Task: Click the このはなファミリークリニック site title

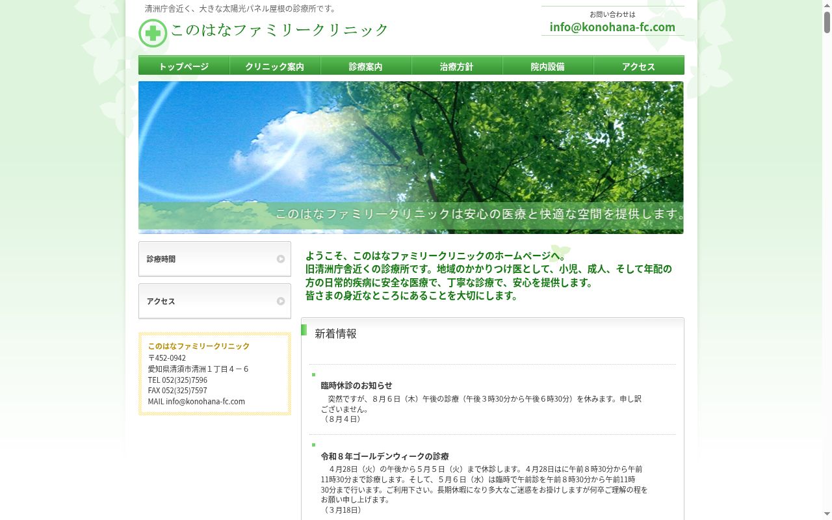Action: (x=279, y=30)
